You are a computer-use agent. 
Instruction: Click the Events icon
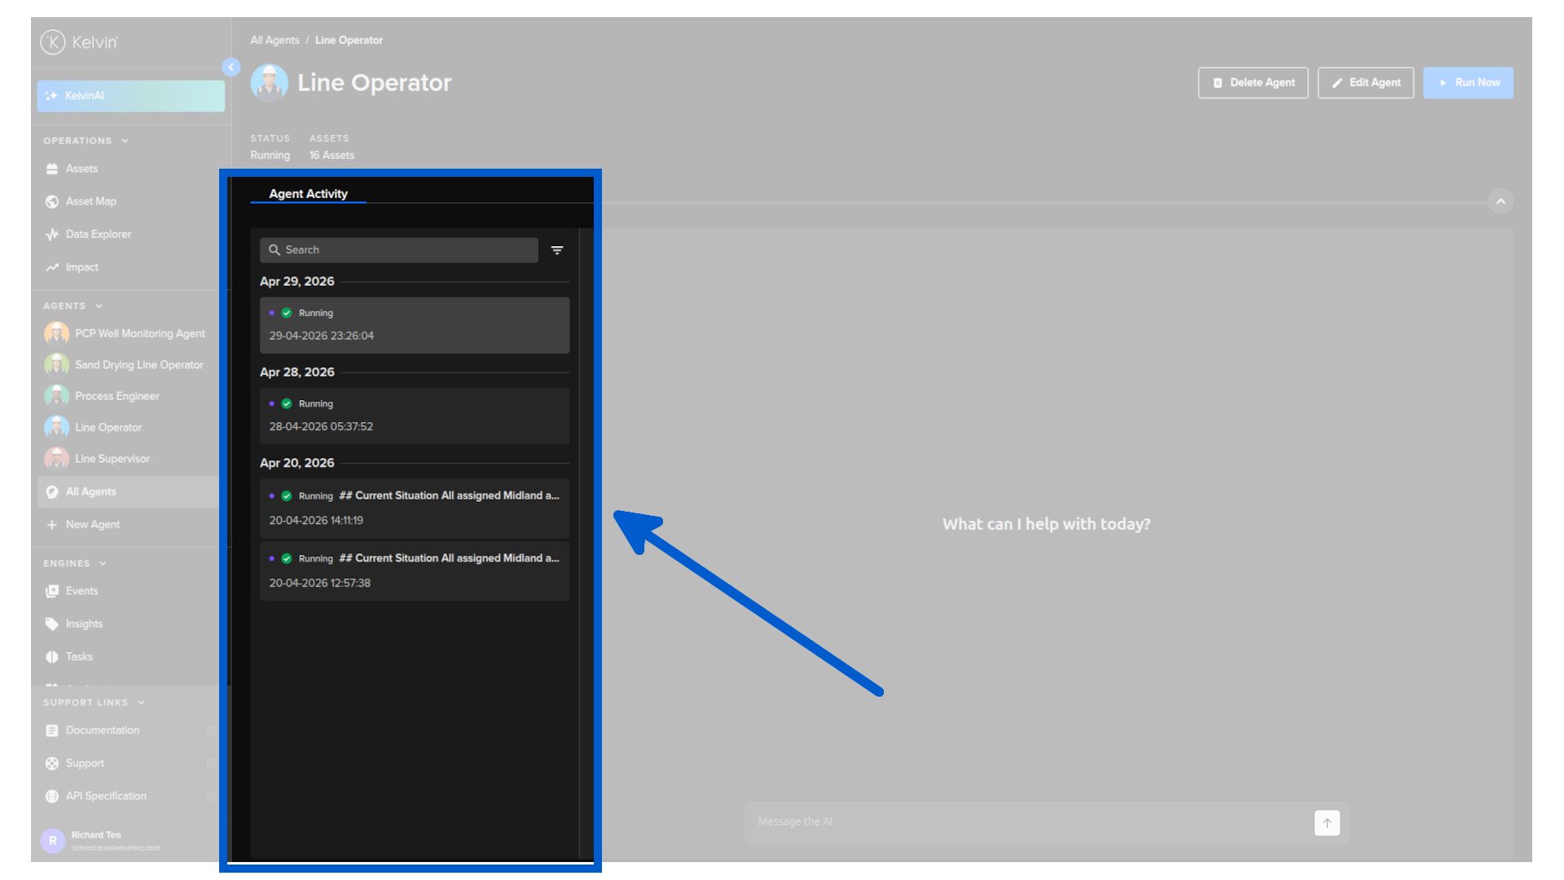click(x=52, y=591)
